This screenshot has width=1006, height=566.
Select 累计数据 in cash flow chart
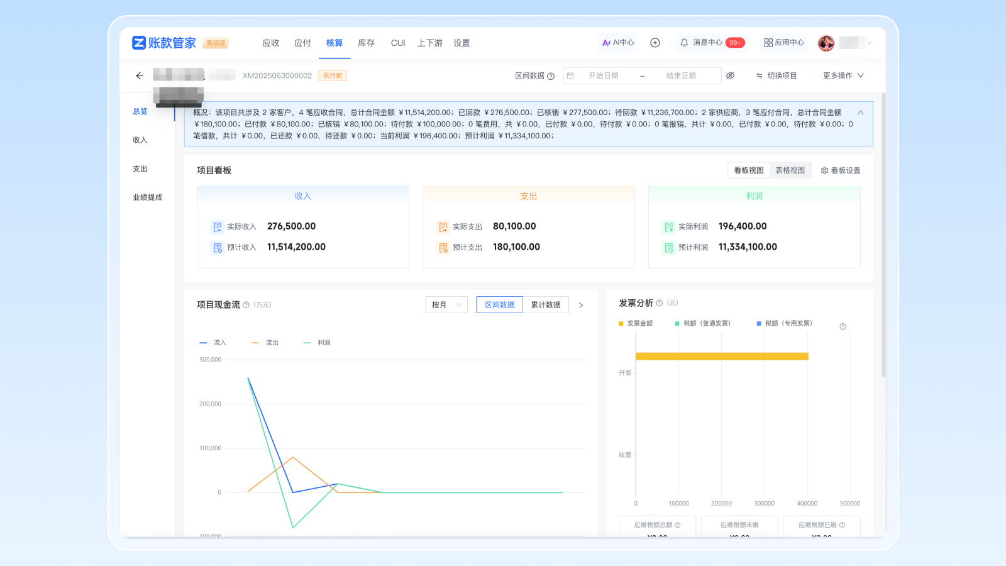coord(545,305)
